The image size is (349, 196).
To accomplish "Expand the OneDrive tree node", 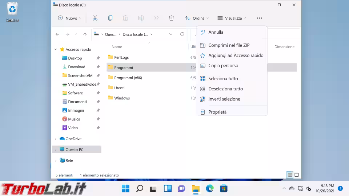I will 56,139.
